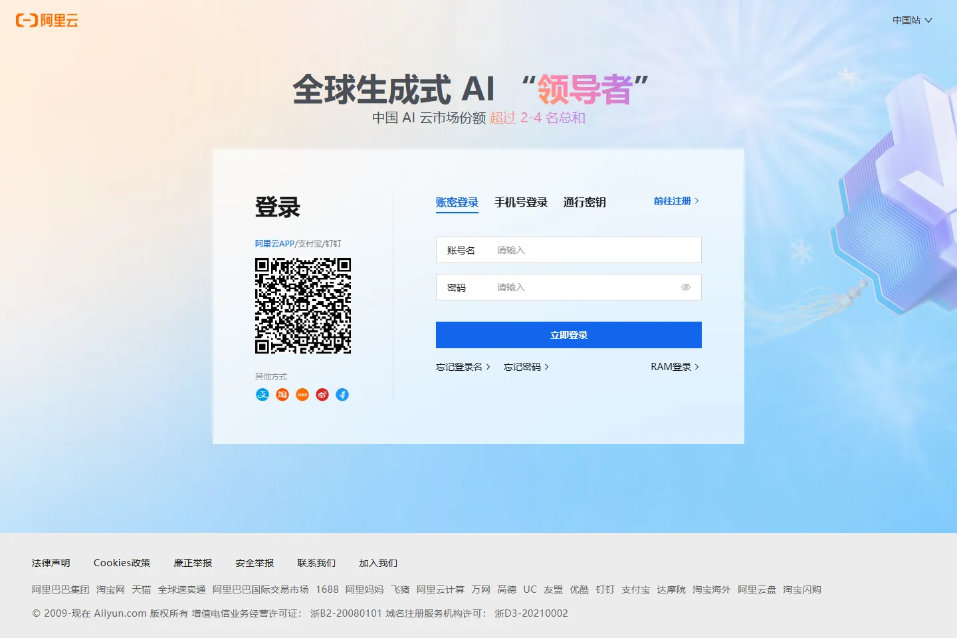
Task: Open the 阿里云计算 footer link
Action: point(441,589)
